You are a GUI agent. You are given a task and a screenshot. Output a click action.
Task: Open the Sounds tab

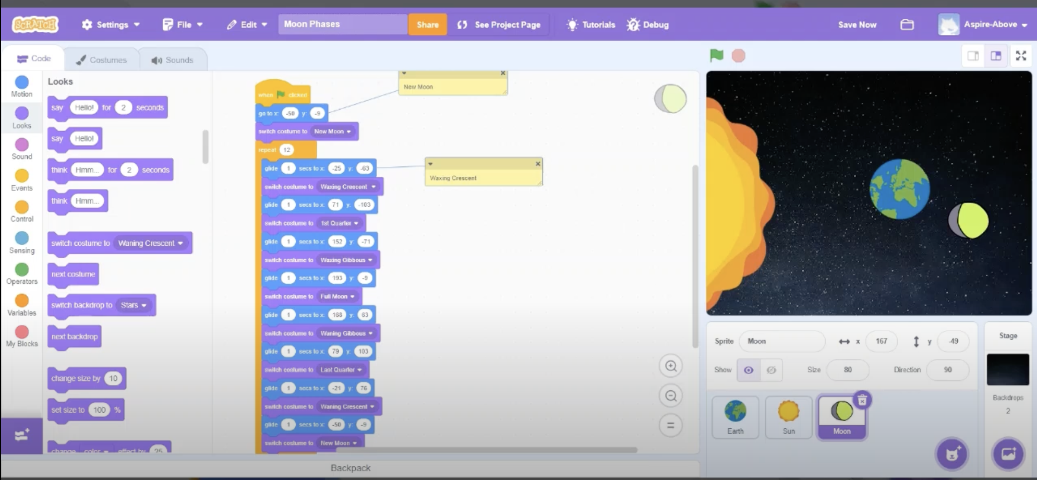(x=173, y=60)
